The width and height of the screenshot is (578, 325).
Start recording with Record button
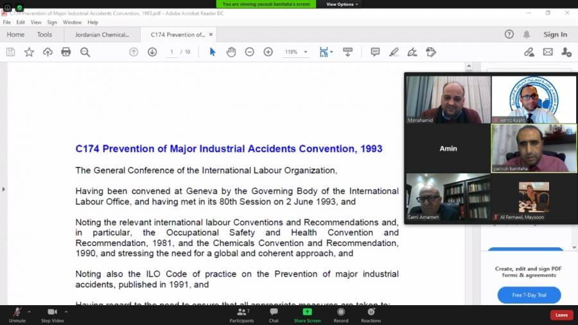pos(341,315)
